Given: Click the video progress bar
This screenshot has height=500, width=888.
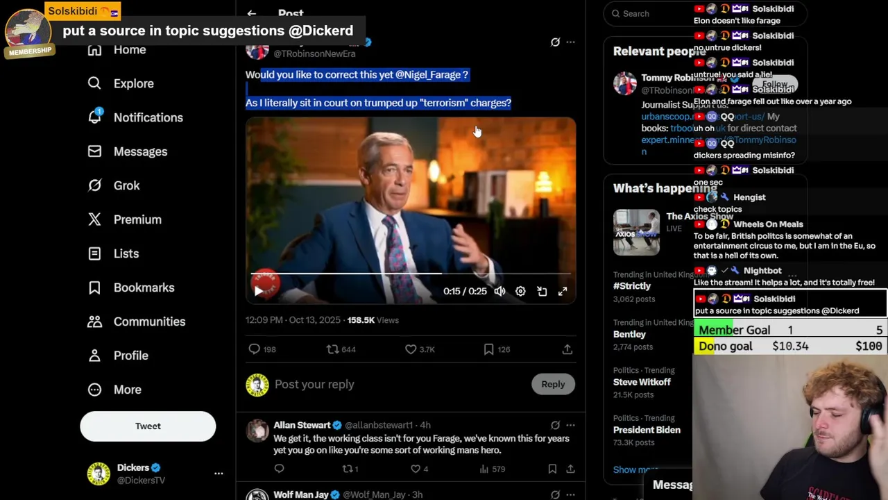Looking at the screenshot, I should pyautogui.click(x=411, y=274).
